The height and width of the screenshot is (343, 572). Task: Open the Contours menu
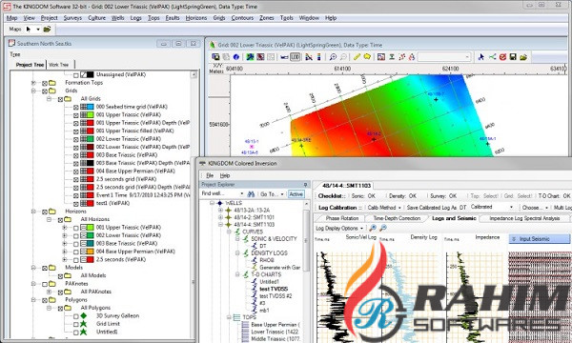coord(242,18)
